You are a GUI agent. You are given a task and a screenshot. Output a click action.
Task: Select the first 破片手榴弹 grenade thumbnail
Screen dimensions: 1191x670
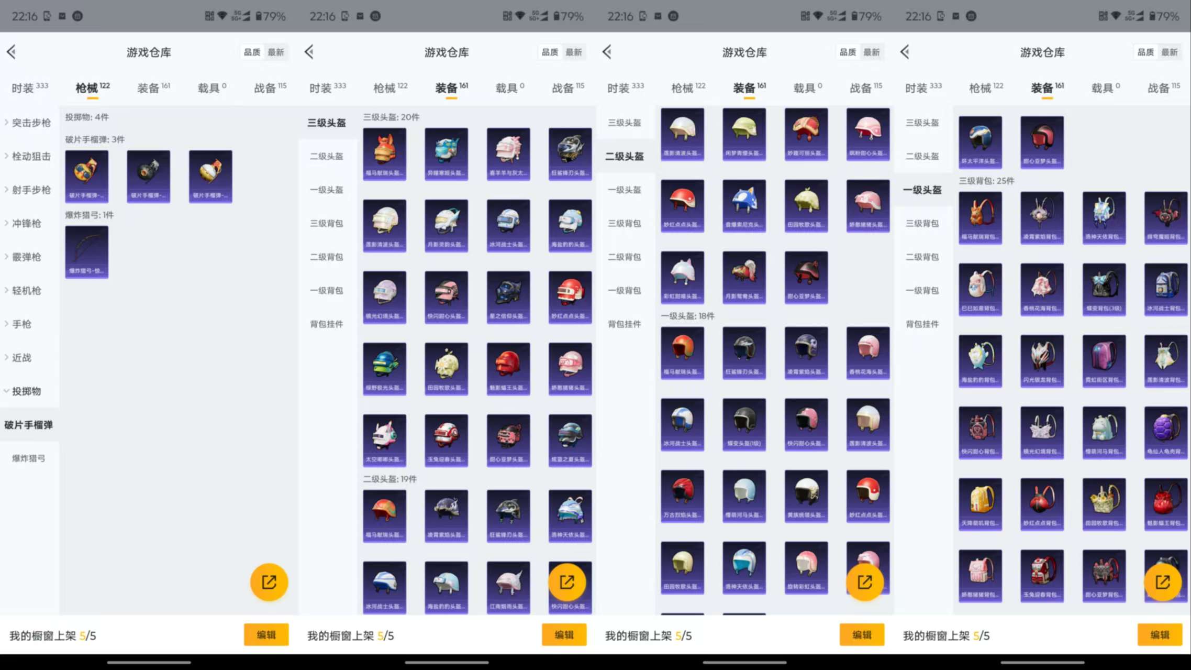coord(86,176)
